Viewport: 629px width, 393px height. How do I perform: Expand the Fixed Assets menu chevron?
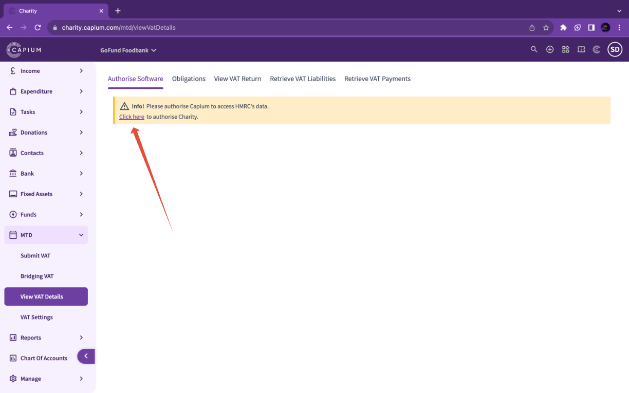(x=81, y=194)
